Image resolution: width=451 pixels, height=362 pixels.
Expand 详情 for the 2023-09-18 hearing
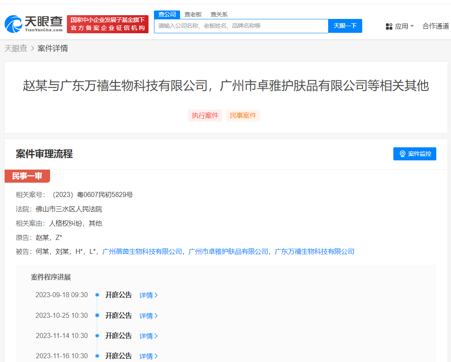[146, 295]
